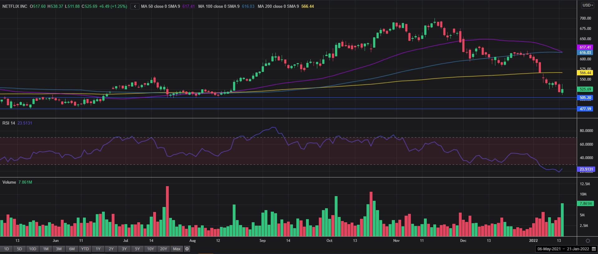Click the purple 617.41 MA price label

point(585,47)
